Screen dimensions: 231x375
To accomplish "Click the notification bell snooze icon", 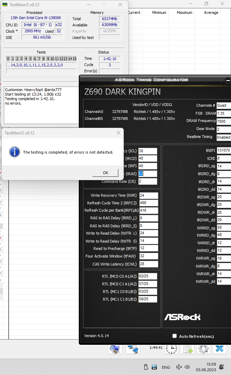I will click(x=221, y=367).
